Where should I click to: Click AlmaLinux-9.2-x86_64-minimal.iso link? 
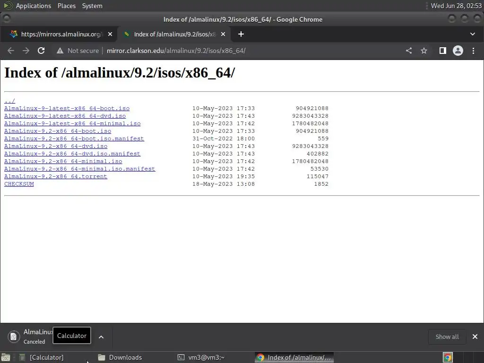click(x=63, y=162)
